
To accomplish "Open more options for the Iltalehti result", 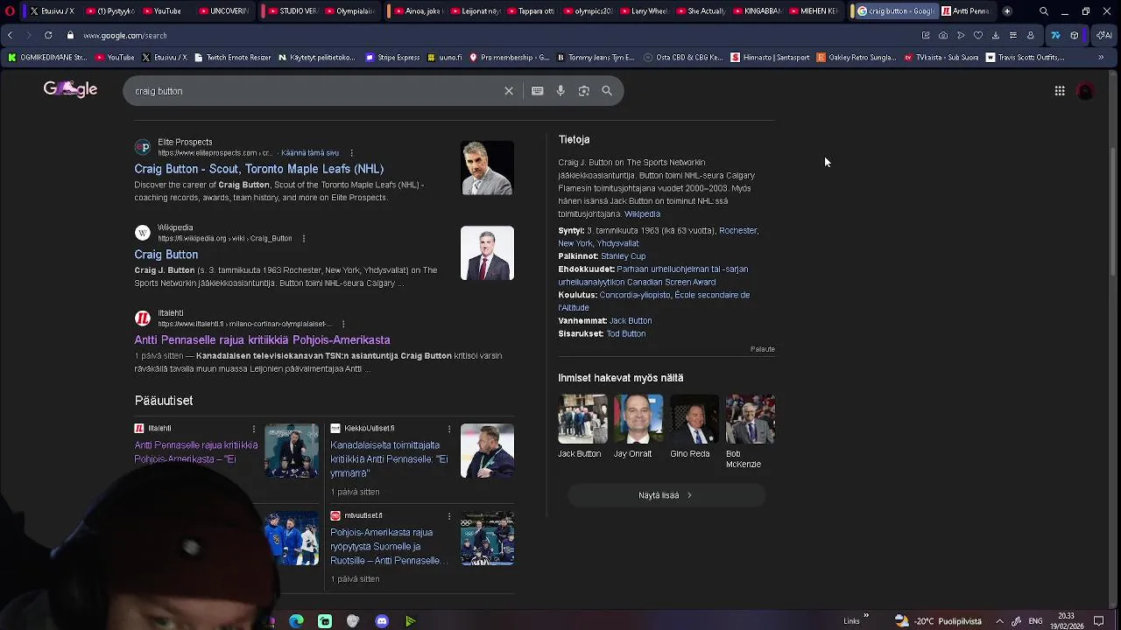I will click(x=343, y=324).
